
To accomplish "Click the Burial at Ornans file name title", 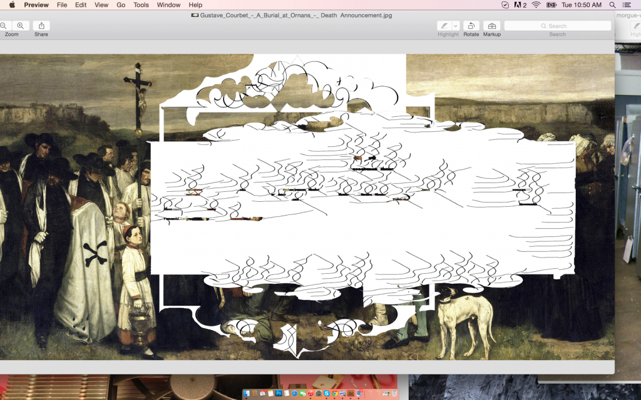I will click(x=296, y=16).
